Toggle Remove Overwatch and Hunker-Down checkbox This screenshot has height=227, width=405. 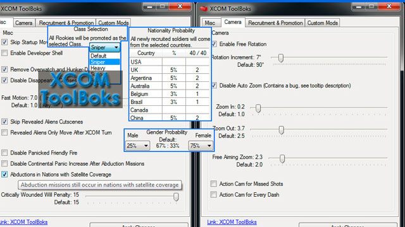point(4,69)
